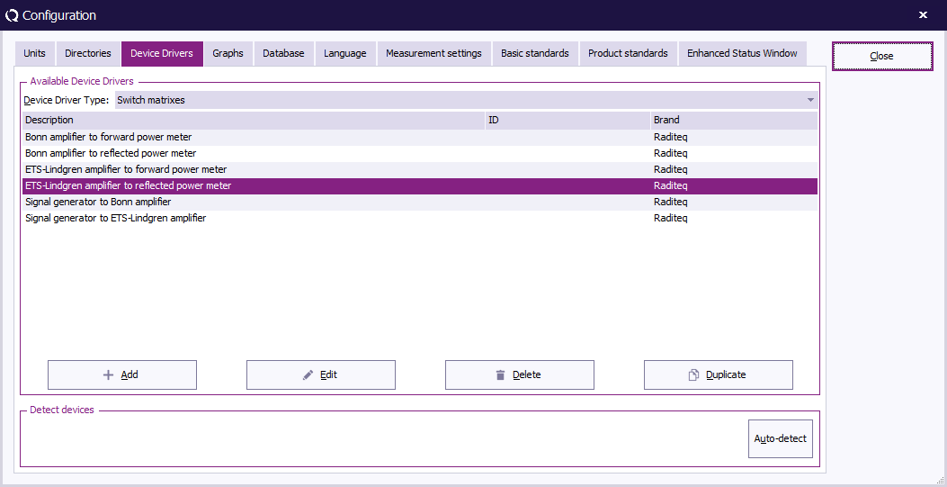Expand the Device Driver Type dropdown
The image size is (947, 487).
click(x=809, y=100)
